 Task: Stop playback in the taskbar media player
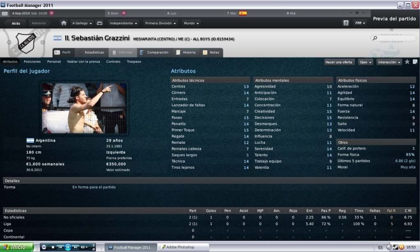(53, 247)
